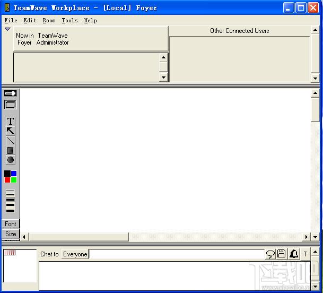The width and height of the screenshot is (323, 293).
Task: Open the Edit menu
Action: tap(30, 20)
